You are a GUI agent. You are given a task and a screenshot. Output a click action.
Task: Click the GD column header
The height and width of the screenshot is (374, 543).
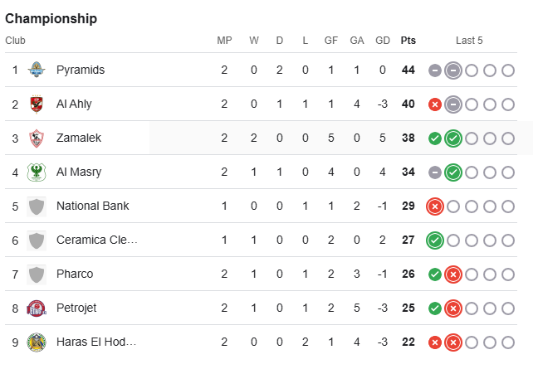tap(383, 41)
